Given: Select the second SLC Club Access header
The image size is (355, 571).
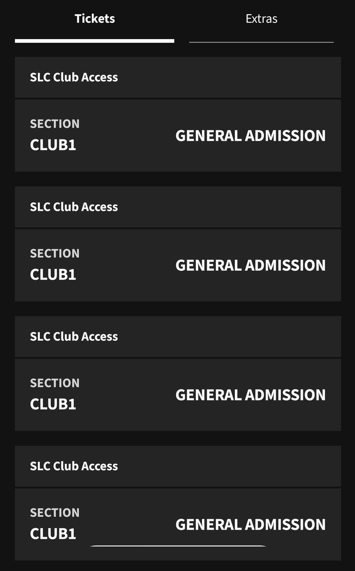Looking at the screenshot, I should pyautogui.click(x=178, y=207).
